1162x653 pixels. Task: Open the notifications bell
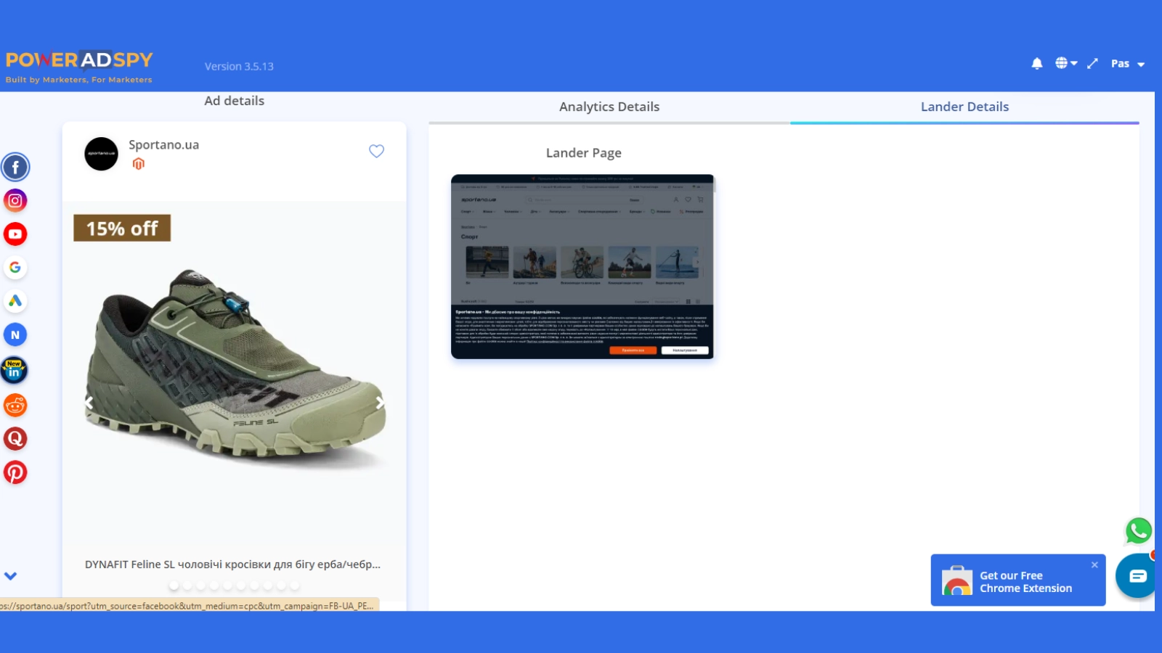pos(1037,64)
